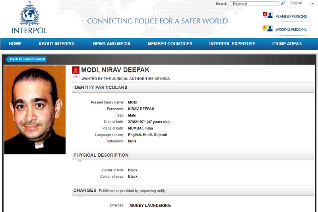This screenshot has width=318, height=212.
Task: Open the MEMBER COUNTRIES menu
Action: 170,44
